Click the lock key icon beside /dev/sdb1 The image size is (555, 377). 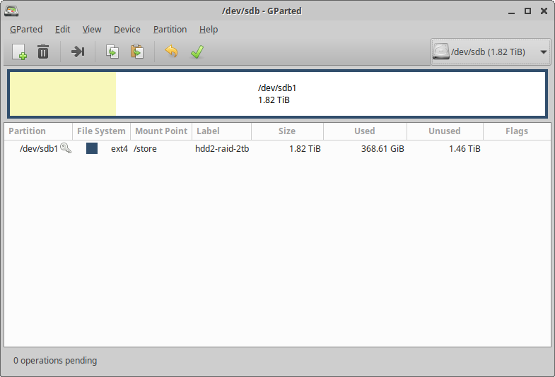tap(66, 148)
